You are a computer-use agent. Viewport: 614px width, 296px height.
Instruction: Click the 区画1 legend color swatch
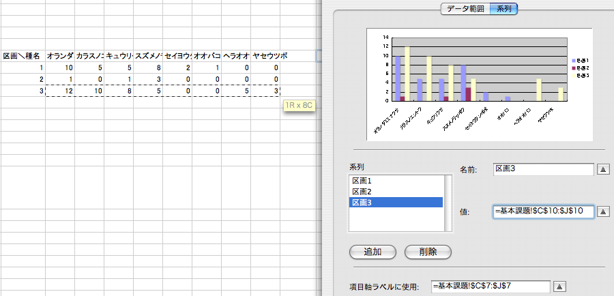tap(574, 61)
